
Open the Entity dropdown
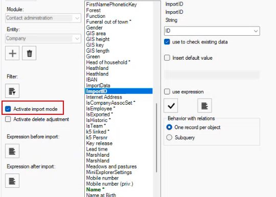(43, 38)
